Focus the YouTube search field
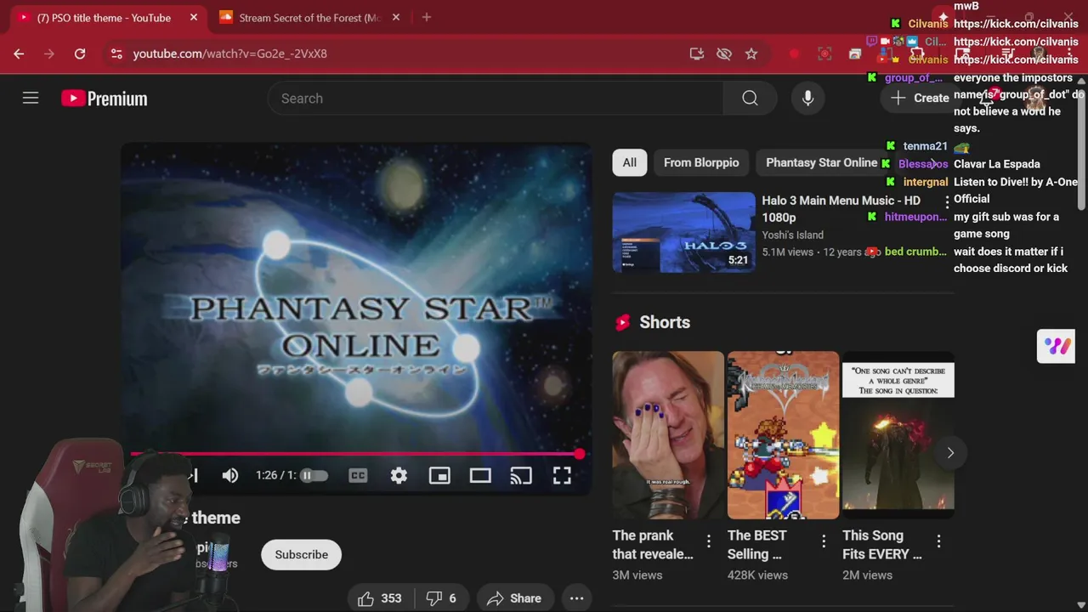This screenshot has height=612, width=1088. [496, 99]
